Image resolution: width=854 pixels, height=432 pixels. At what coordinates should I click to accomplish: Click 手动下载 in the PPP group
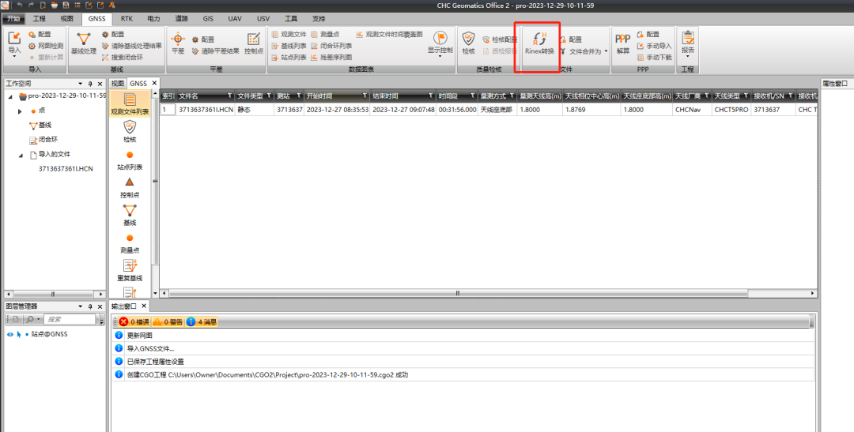coord(654,57)
